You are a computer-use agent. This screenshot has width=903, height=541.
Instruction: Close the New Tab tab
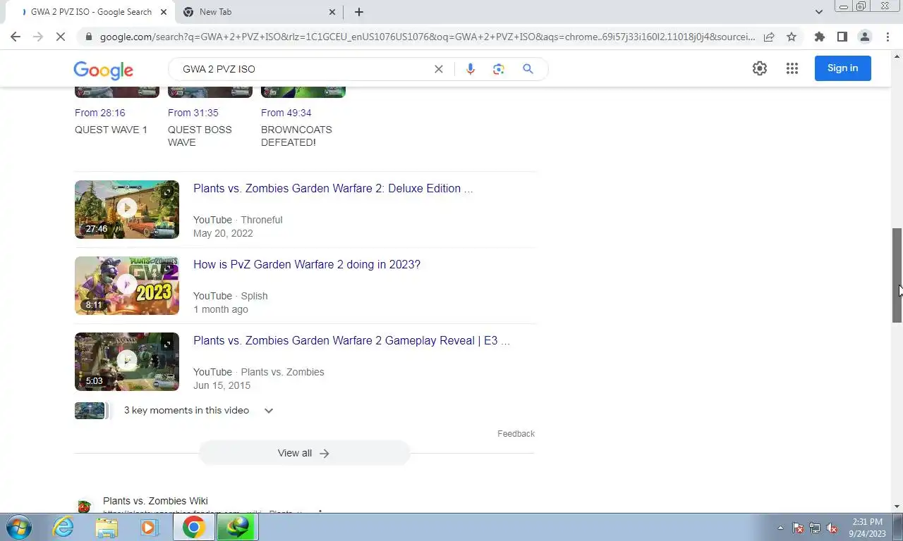[x=332, y=12]
